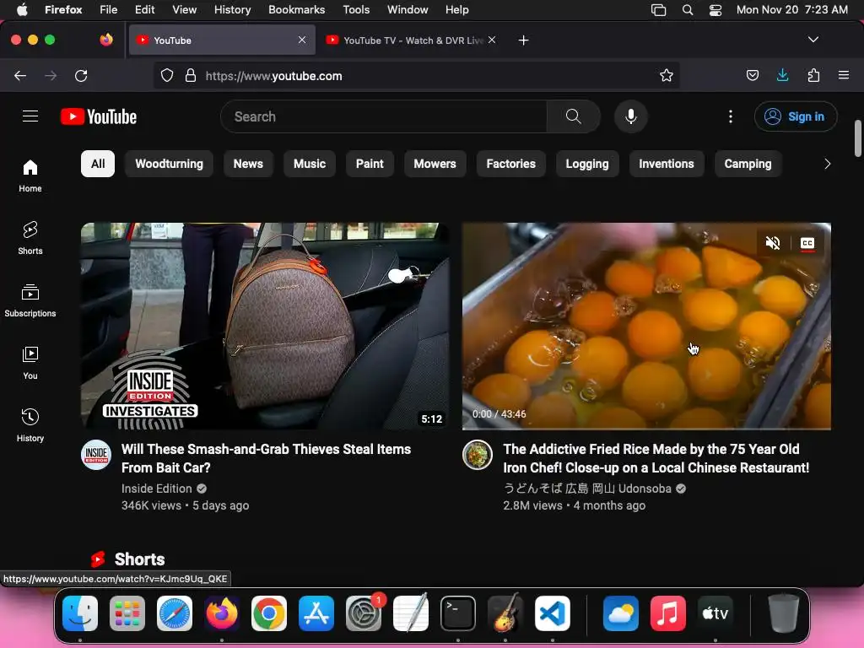The width and height of the screenshot is (864, 648).
Task: Open Google Chrome from the Dock
Action: 269,613
